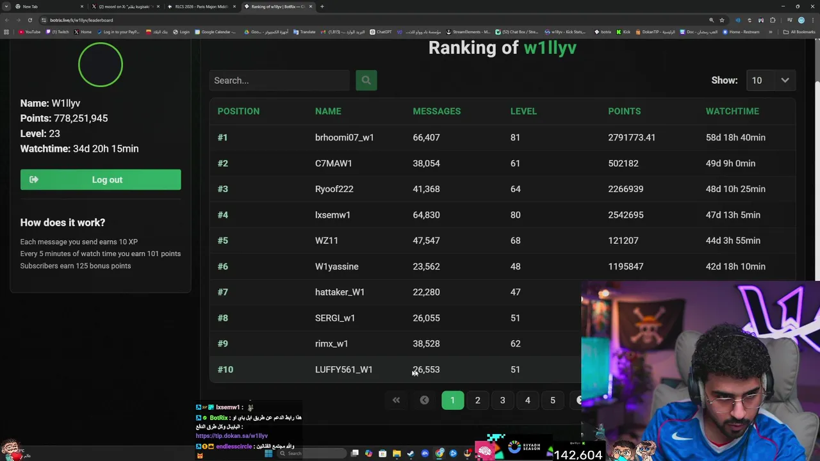Viewport: 820px width, 461px height.
Task: Bookmark this page with star icon
Action: [x=722, y=20]
